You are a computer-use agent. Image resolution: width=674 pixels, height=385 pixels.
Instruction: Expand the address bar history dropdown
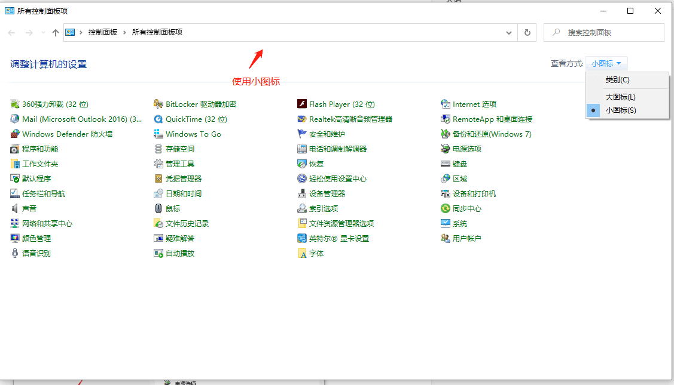[509, 33]
